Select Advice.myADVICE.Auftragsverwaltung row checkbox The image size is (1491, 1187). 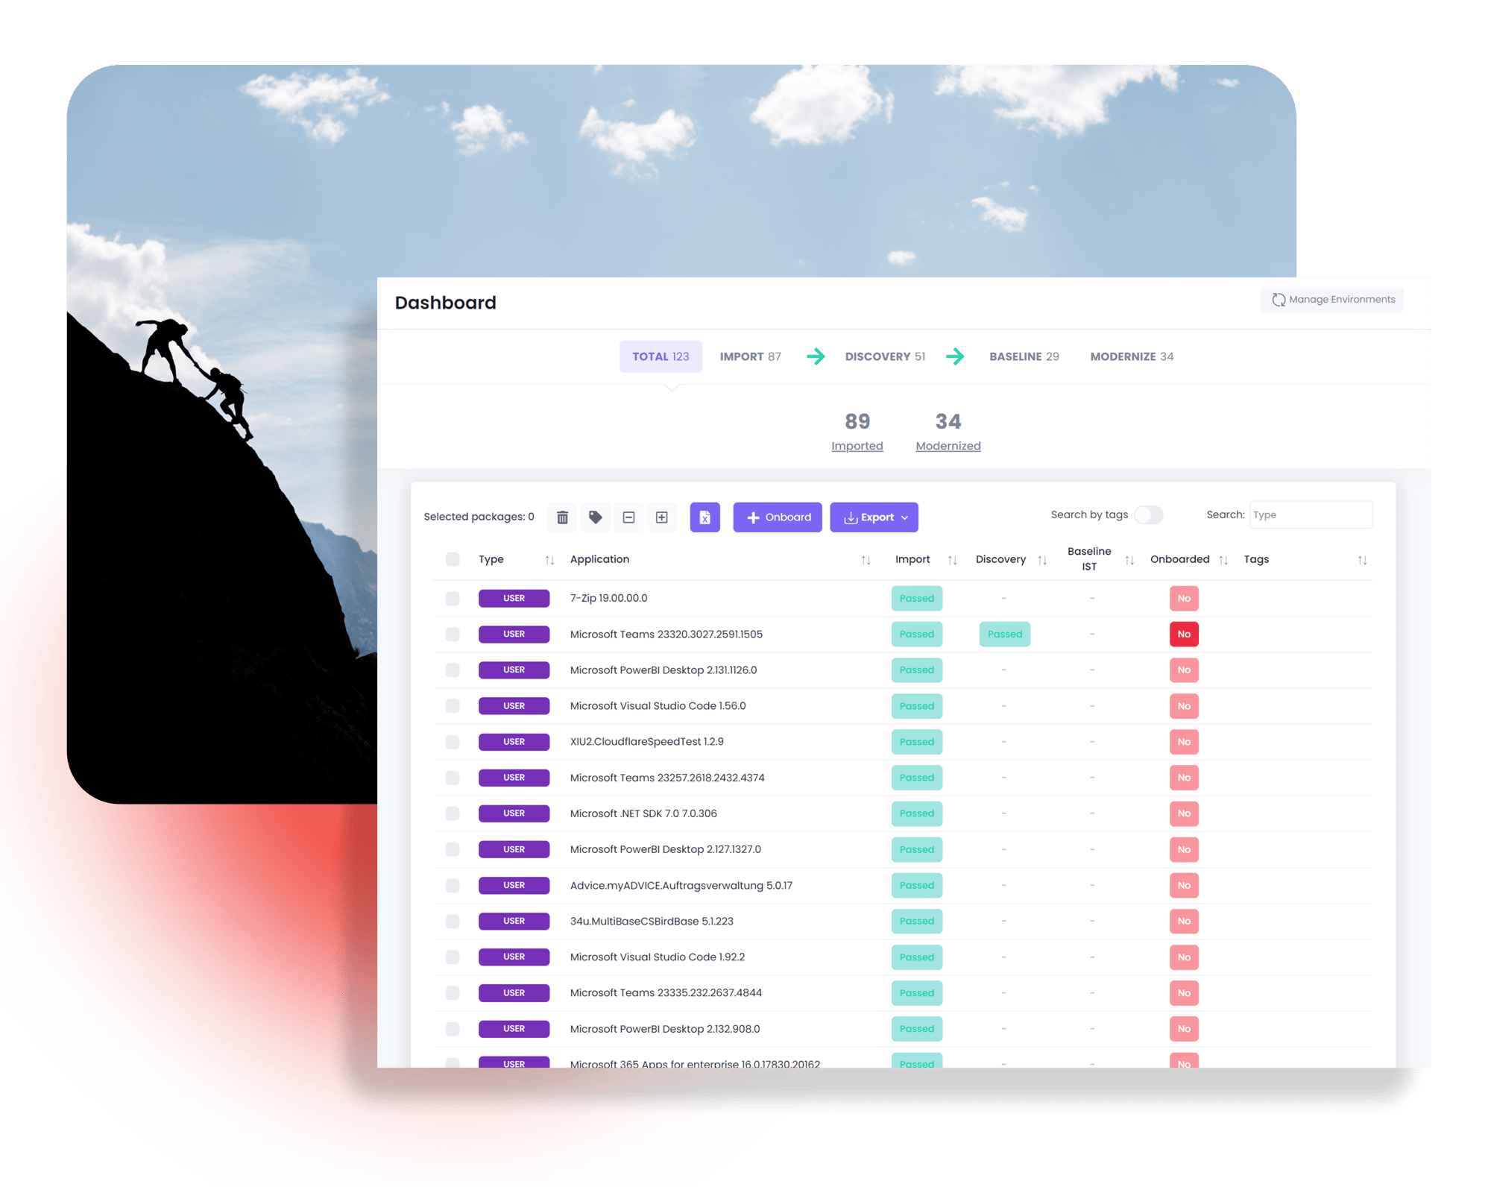pos(453,885)
